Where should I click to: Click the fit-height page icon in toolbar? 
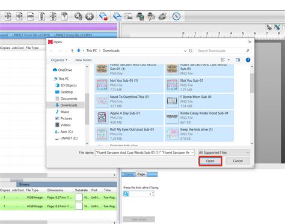(41, 16)
